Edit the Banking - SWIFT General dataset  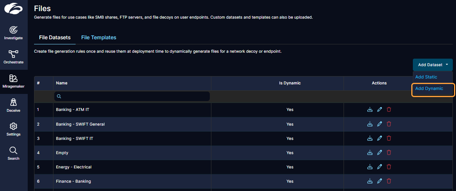tap(380, 124)
